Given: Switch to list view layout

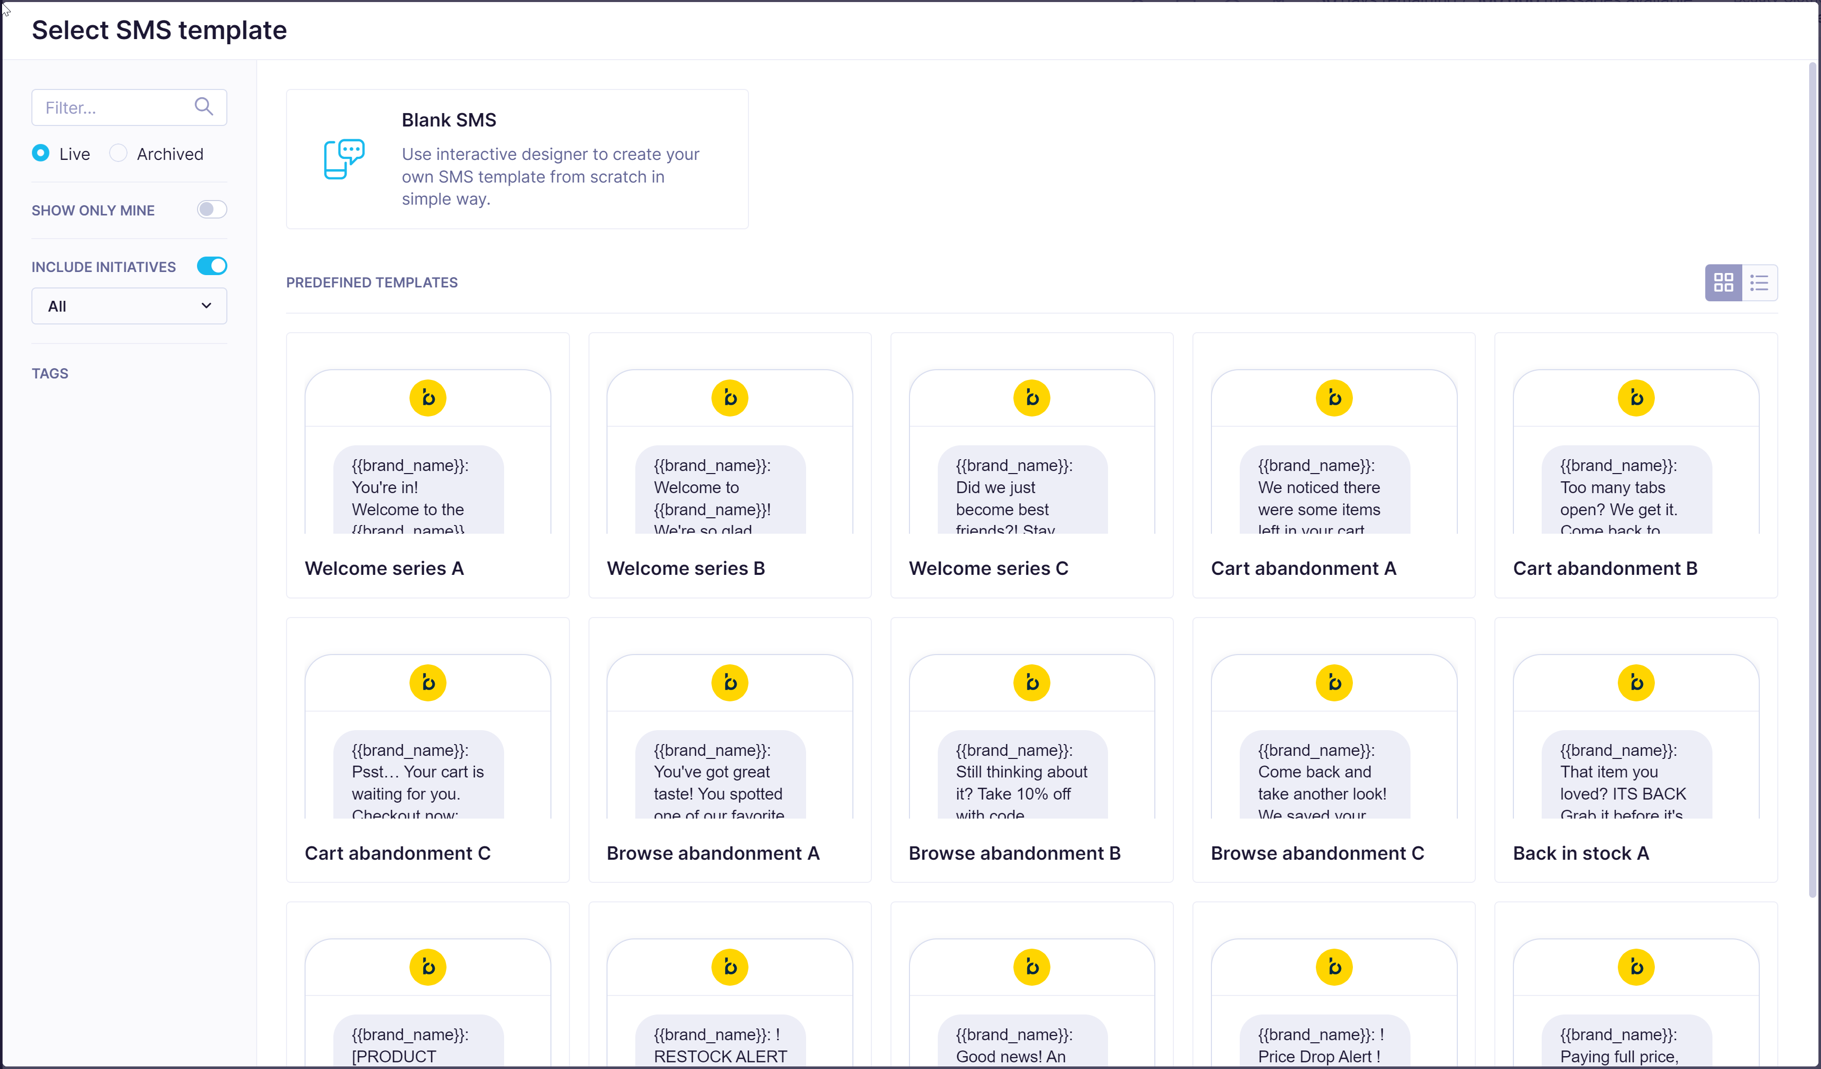Looking at the screenshot, I should (x=1759, y=282).
